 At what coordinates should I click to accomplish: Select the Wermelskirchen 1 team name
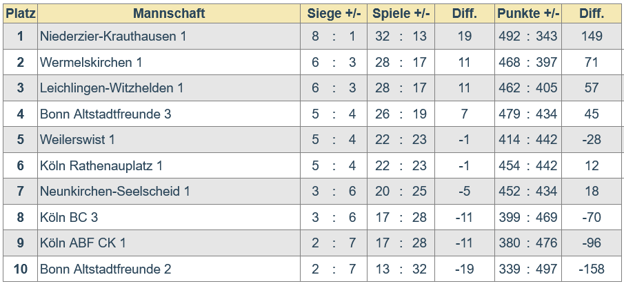tap(91, 63)
